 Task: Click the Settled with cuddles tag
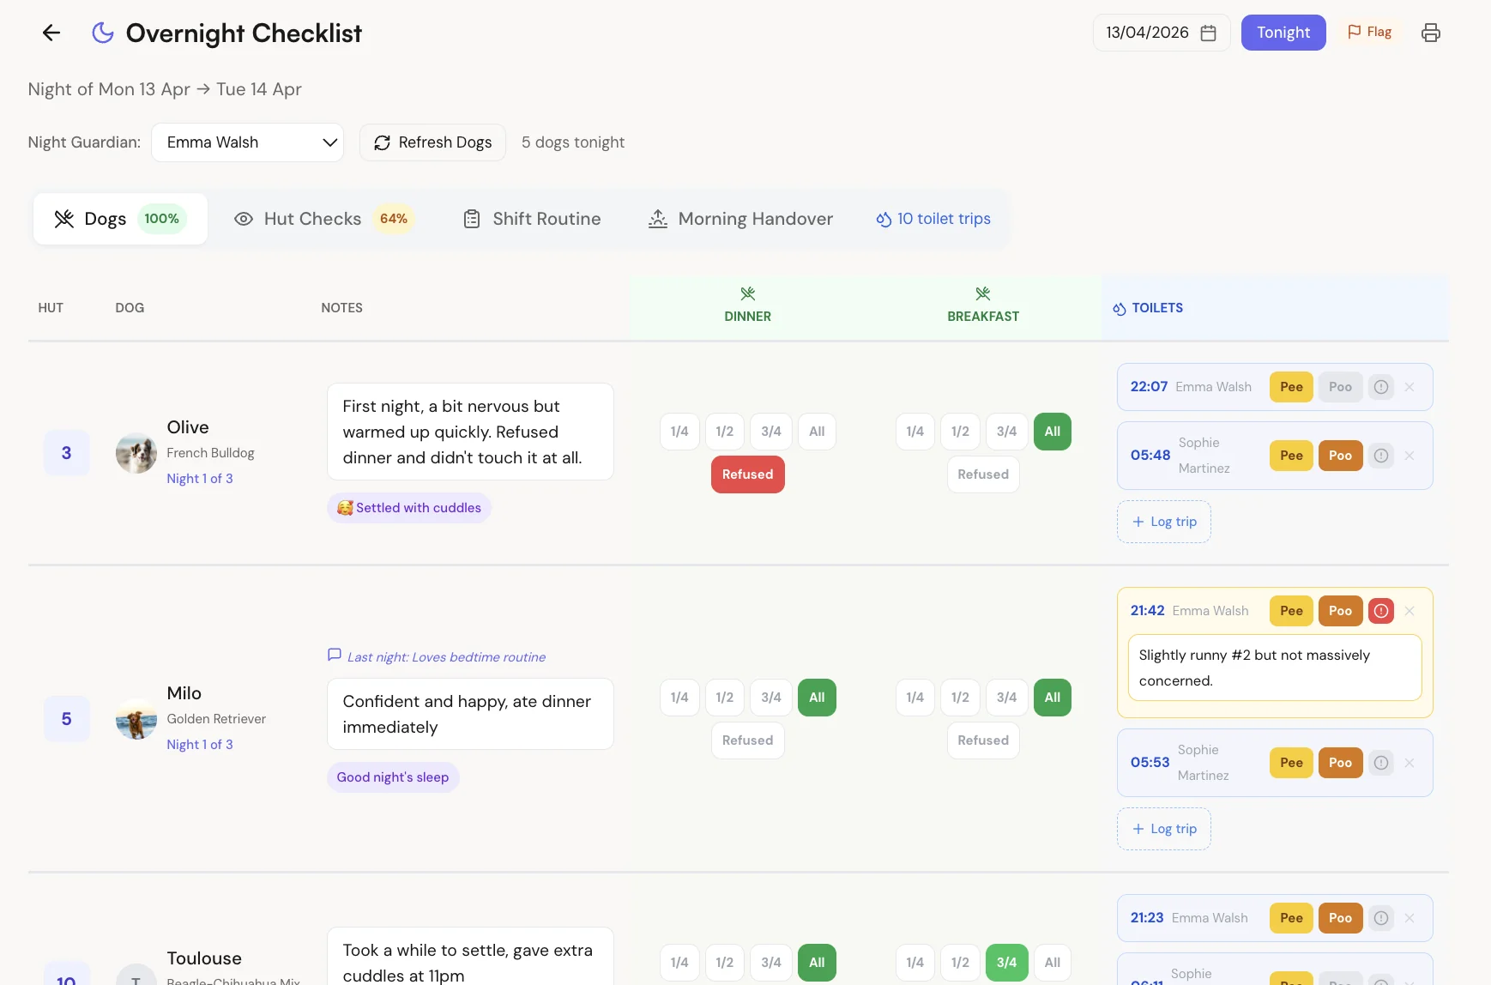(x=409, y=508)
